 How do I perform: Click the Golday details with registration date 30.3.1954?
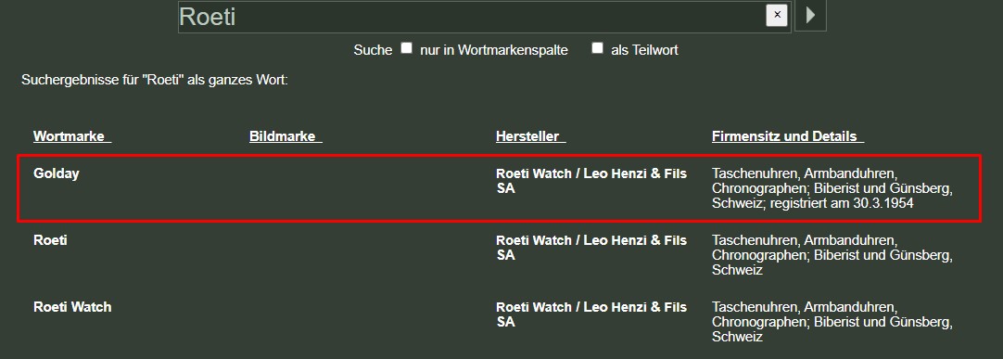coord(832,189)
